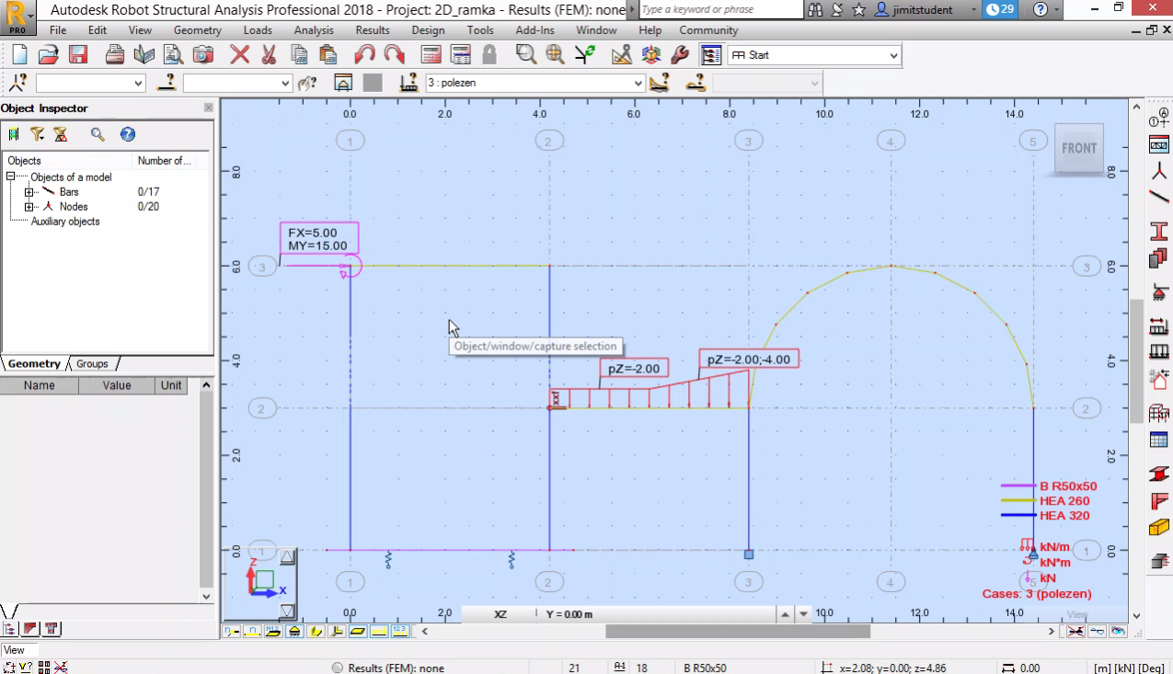
Task: Select Auxiliary objects in the tree
Action: [65, 222]
